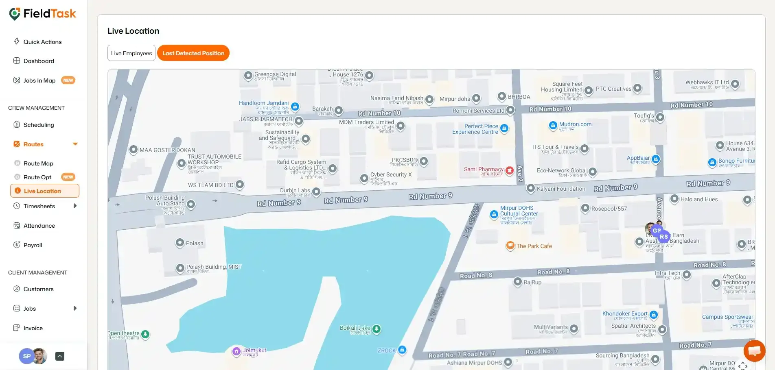Click the Jolmukut map pin
This screenshot has width=775, height=370.
pyautogui.click(x=236, y=351)
